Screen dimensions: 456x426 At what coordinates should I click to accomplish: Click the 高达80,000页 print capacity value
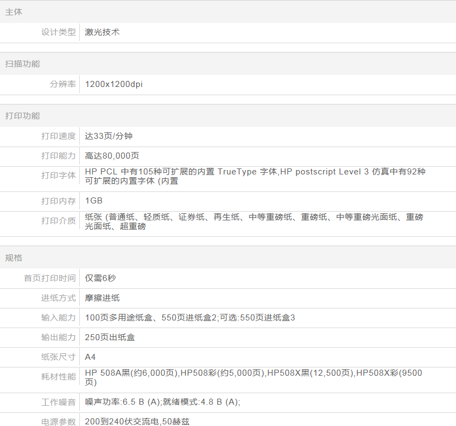[112, 156]
